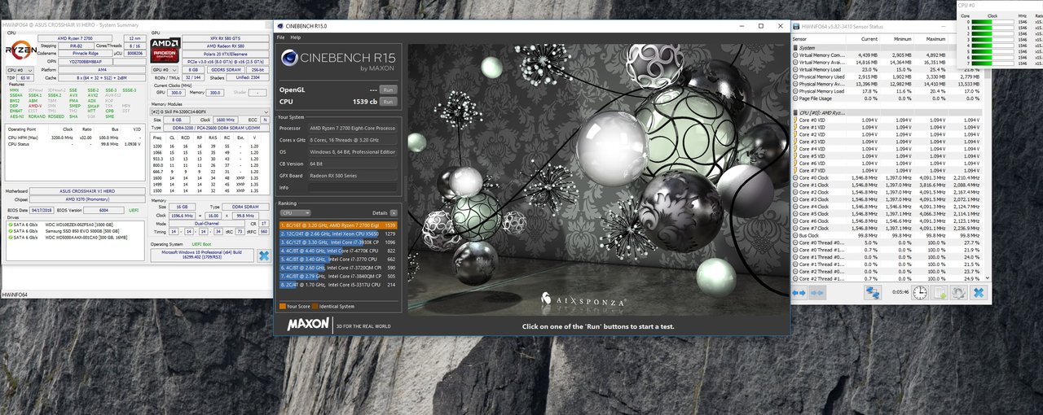Select the Bus Clock sensor row
Image resolution: width=1043 pixels, height=415 pixels.
click(887, 235)
